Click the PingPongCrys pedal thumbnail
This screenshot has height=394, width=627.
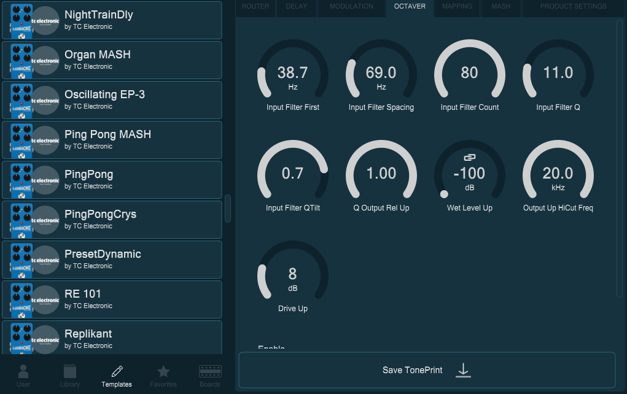(x=21, y=220)
